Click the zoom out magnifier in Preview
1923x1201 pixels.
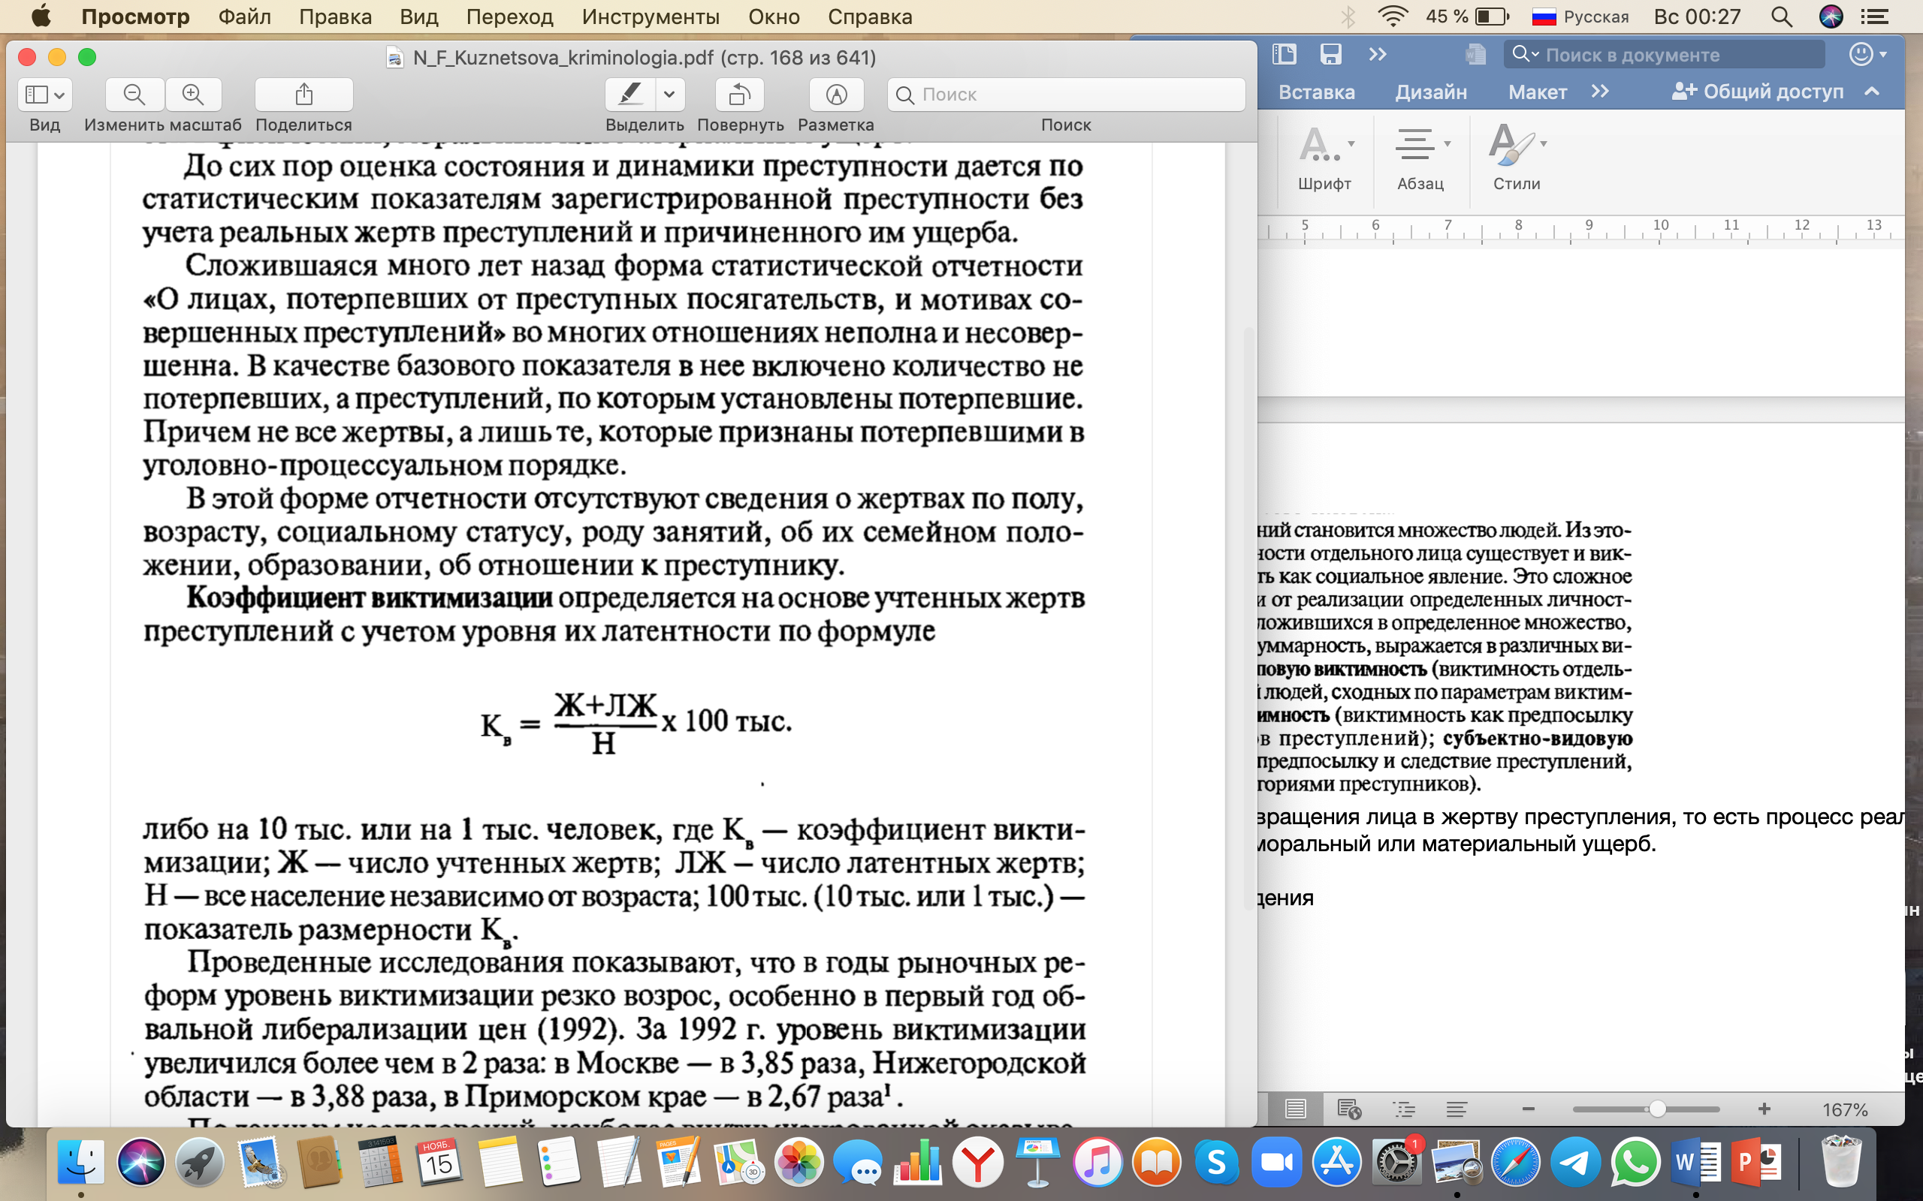(134, 95)
